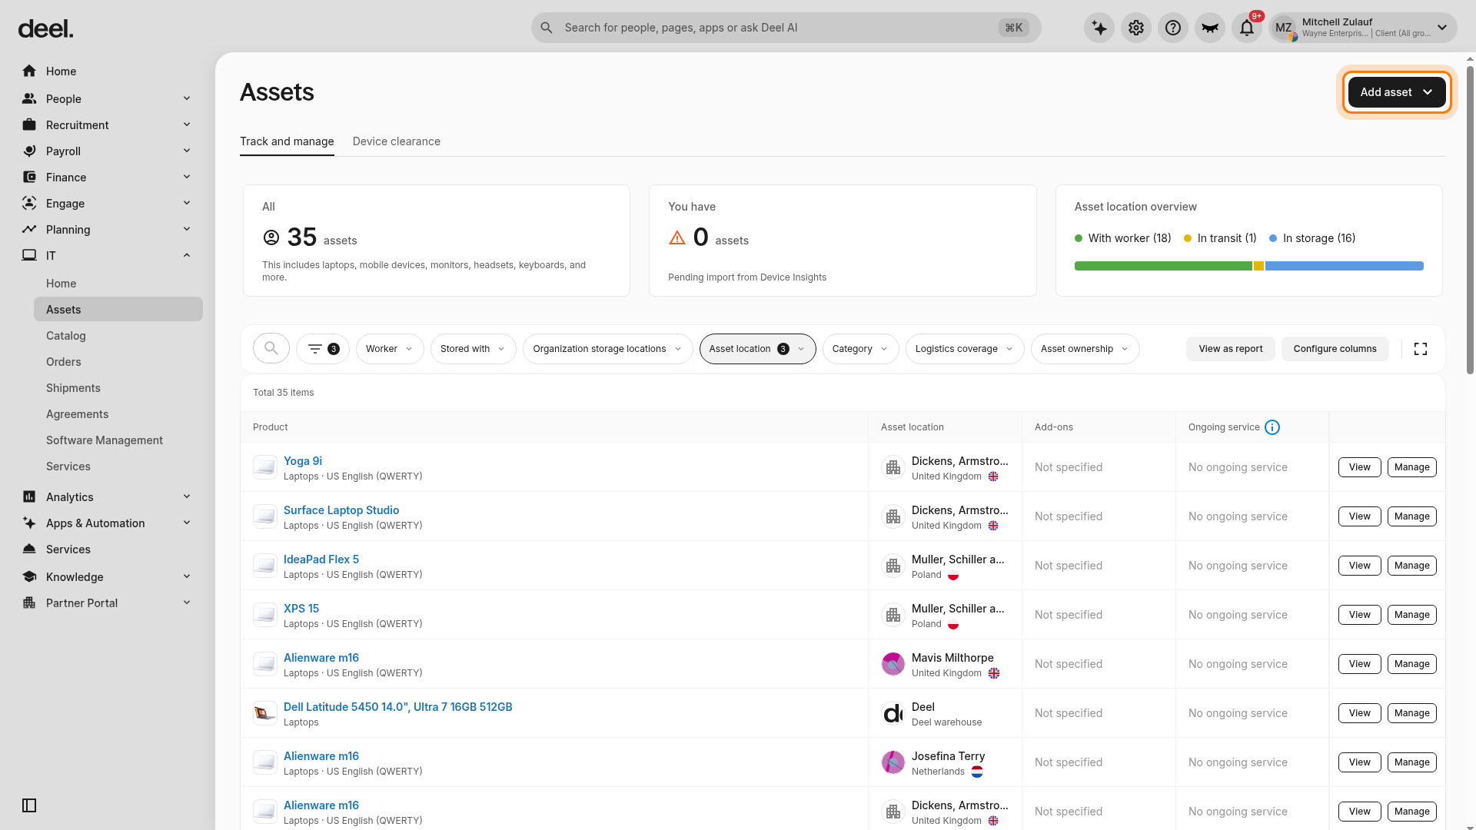Open IdeaPad Flex 5 product link

(321, 559)
